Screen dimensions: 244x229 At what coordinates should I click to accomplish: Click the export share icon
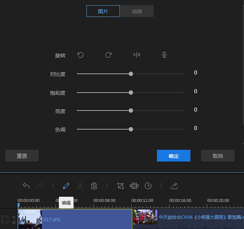click(174, 185)
